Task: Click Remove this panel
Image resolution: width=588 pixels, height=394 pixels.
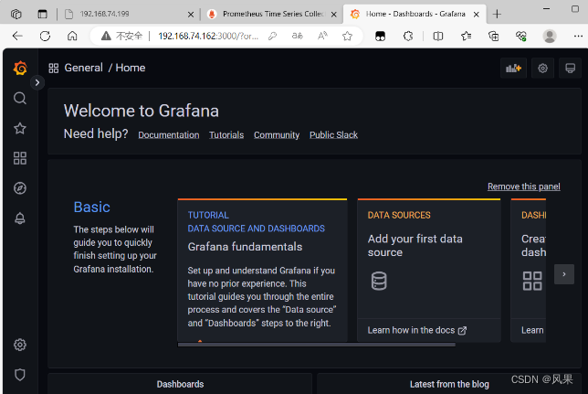Action: pyautogui.click(x=524, y=186)
